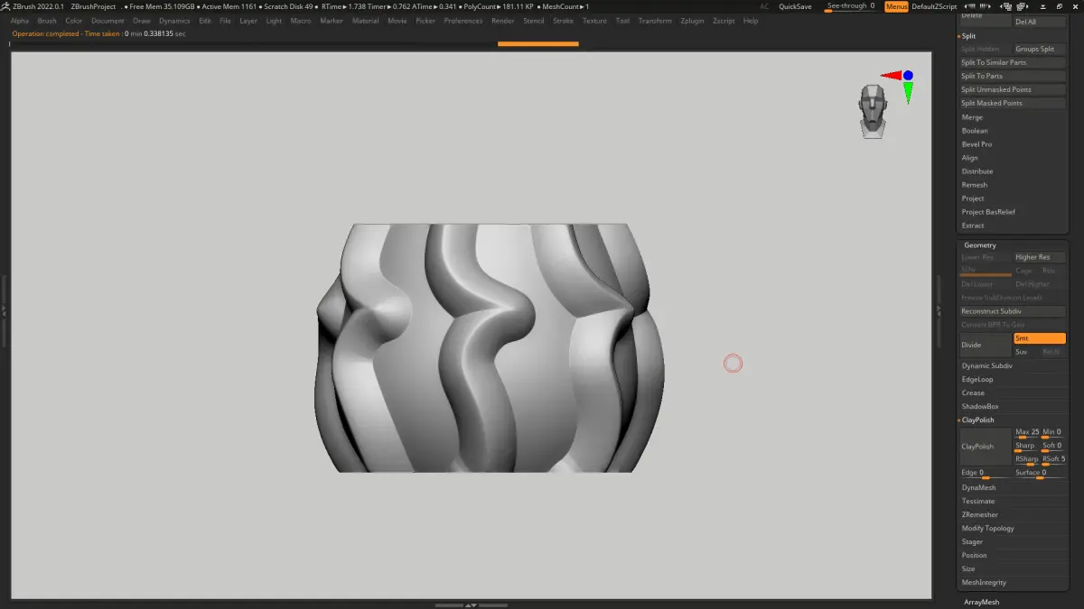This screenshot has width=1084, height=609.
Task: Click the orange progress bar under menu bar
Action: click(537, 43)
